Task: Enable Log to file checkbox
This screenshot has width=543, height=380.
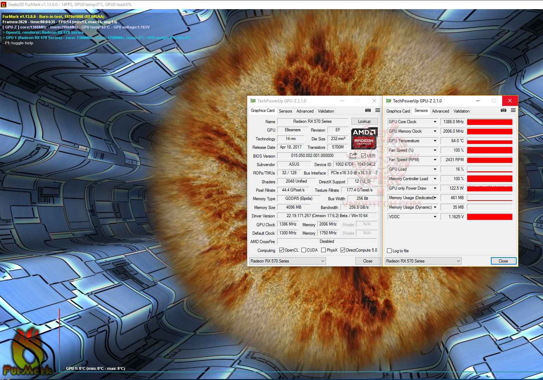Action: tap(389, 251)
